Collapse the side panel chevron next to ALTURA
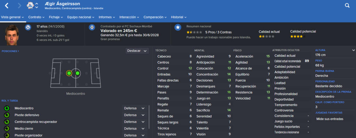Image resolution: width=356 pixels, height=138 pixels. pos(353,50)
